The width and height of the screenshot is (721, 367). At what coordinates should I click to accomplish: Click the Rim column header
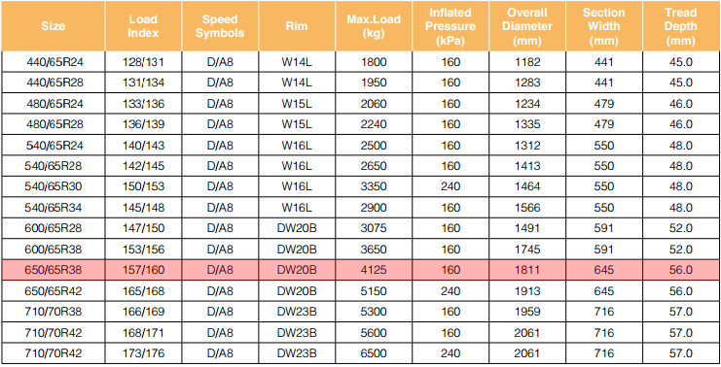297,26
